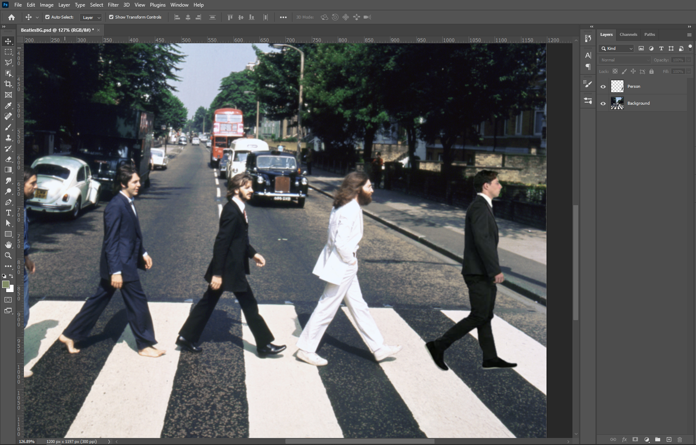696x445 pixels.
Task: Select the Path Selection tool
Action: click(8, 223)
